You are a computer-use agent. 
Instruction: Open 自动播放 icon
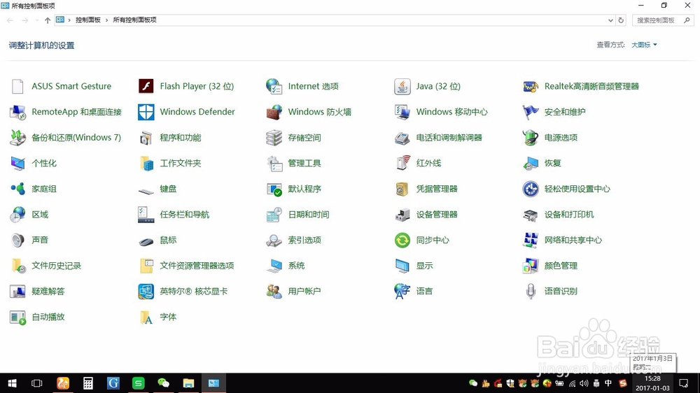coord(18,317)
